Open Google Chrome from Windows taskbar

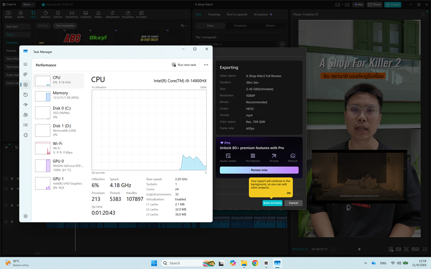(255, 263)
